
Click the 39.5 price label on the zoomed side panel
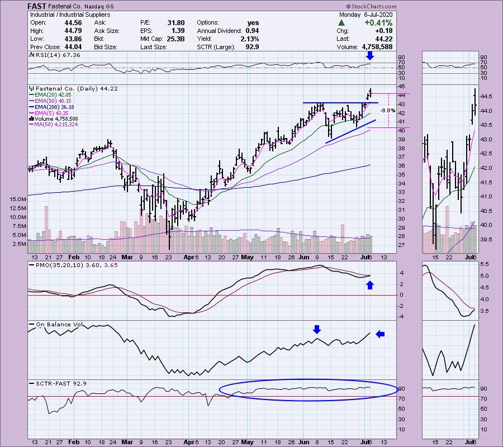485,240
